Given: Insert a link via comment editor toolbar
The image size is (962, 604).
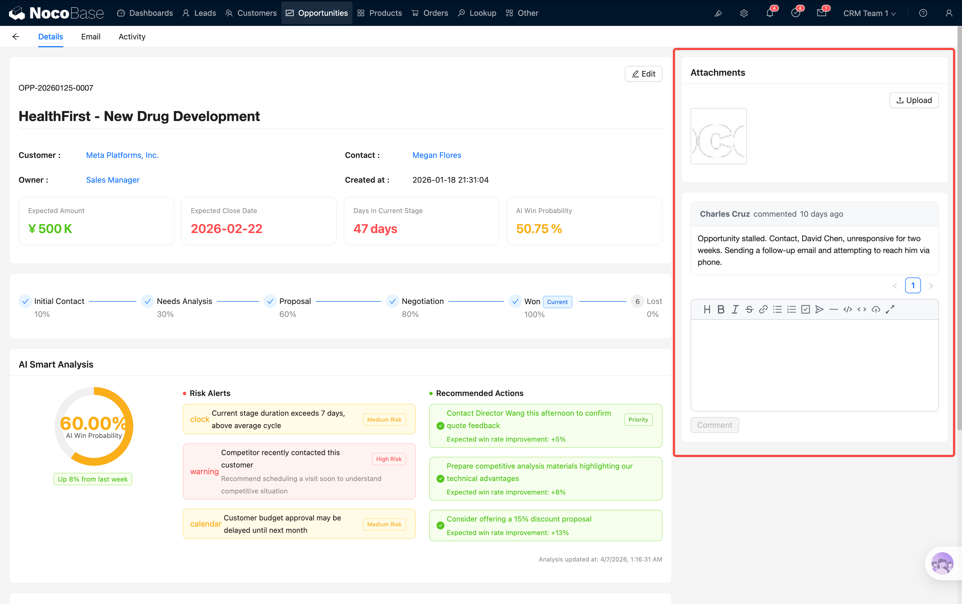Looking at the screenshot, I should (763, 309).
